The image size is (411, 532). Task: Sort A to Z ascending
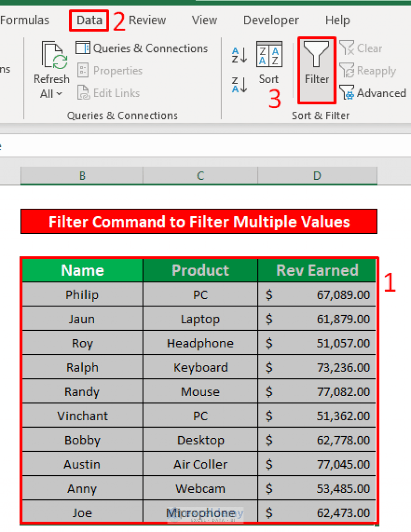(240, 55)
